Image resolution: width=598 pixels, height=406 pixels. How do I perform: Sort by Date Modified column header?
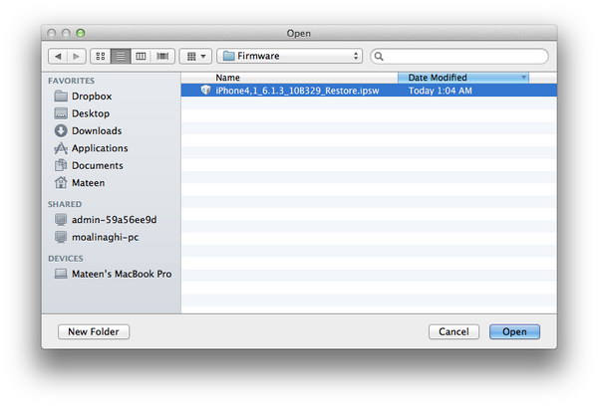click(463, 78)
